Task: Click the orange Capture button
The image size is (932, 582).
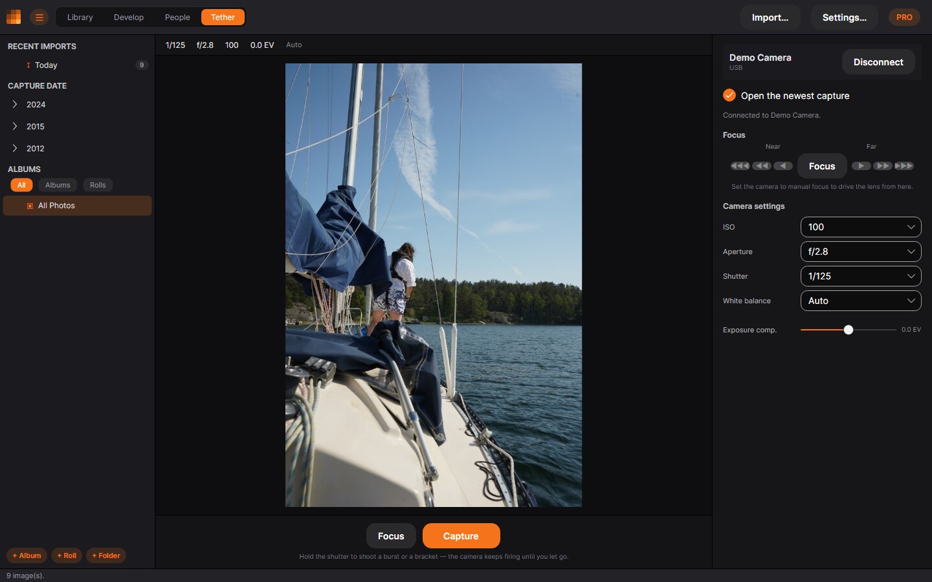Action: pyautogui.click(x=461, y=536)
